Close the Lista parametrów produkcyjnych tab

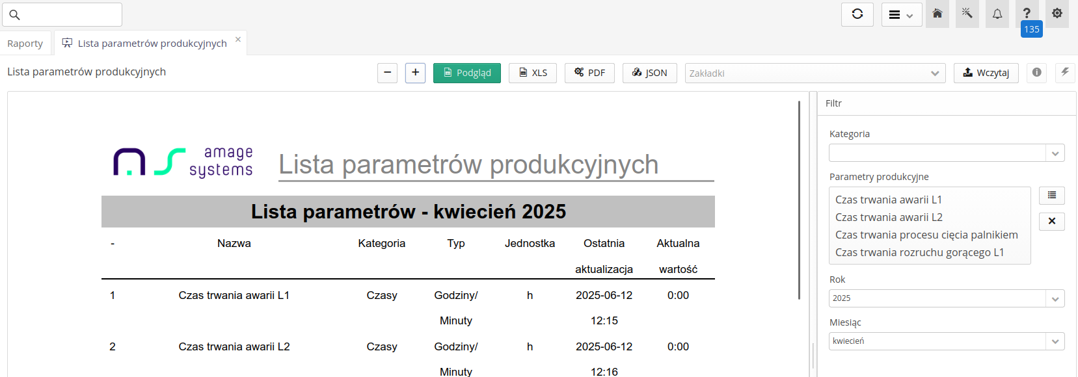pos(238,40)
